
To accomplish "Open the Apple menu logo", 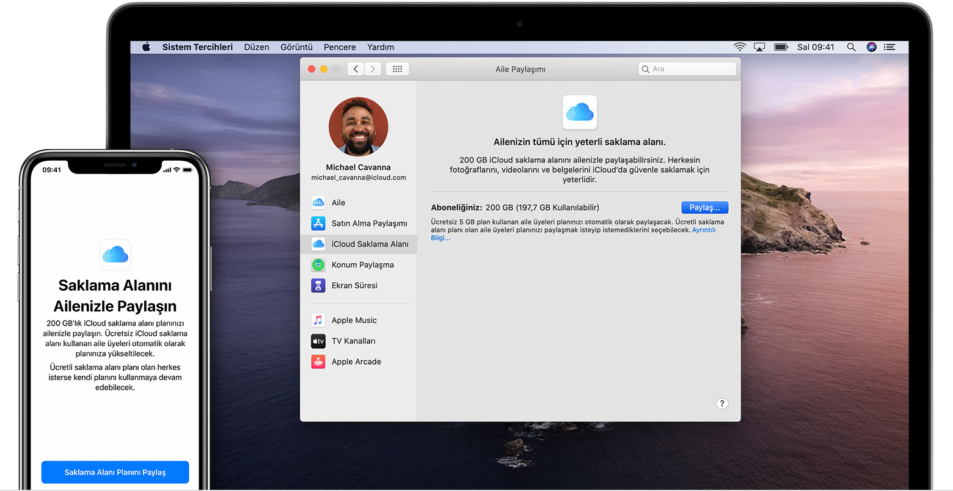I will pyautogui.click(x=147, y=47).
